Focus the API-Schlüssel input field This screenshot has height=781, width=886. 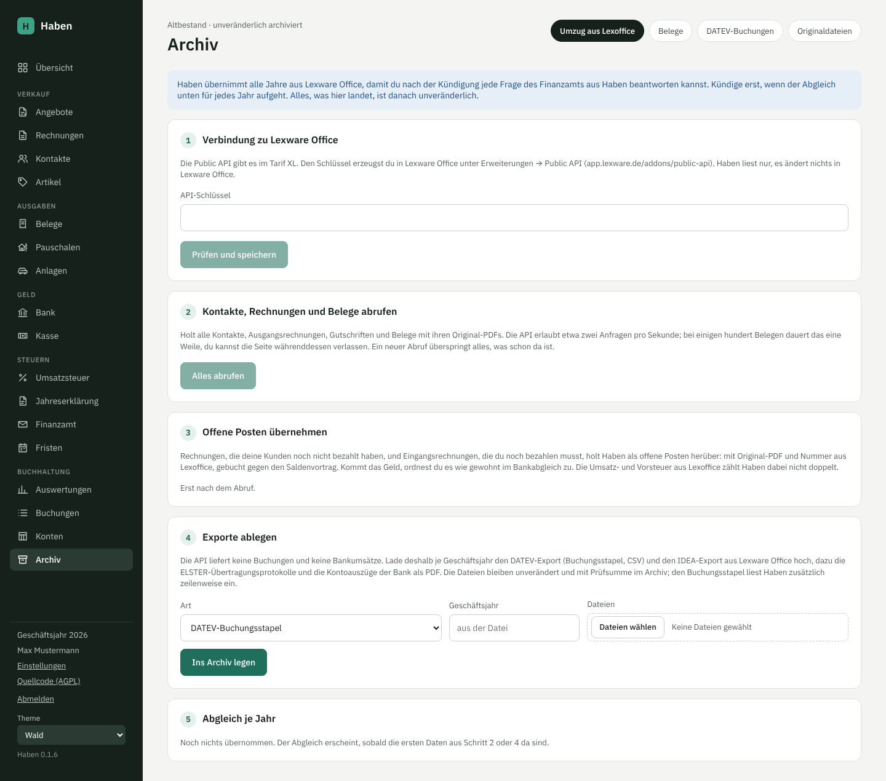pos(514,218)
